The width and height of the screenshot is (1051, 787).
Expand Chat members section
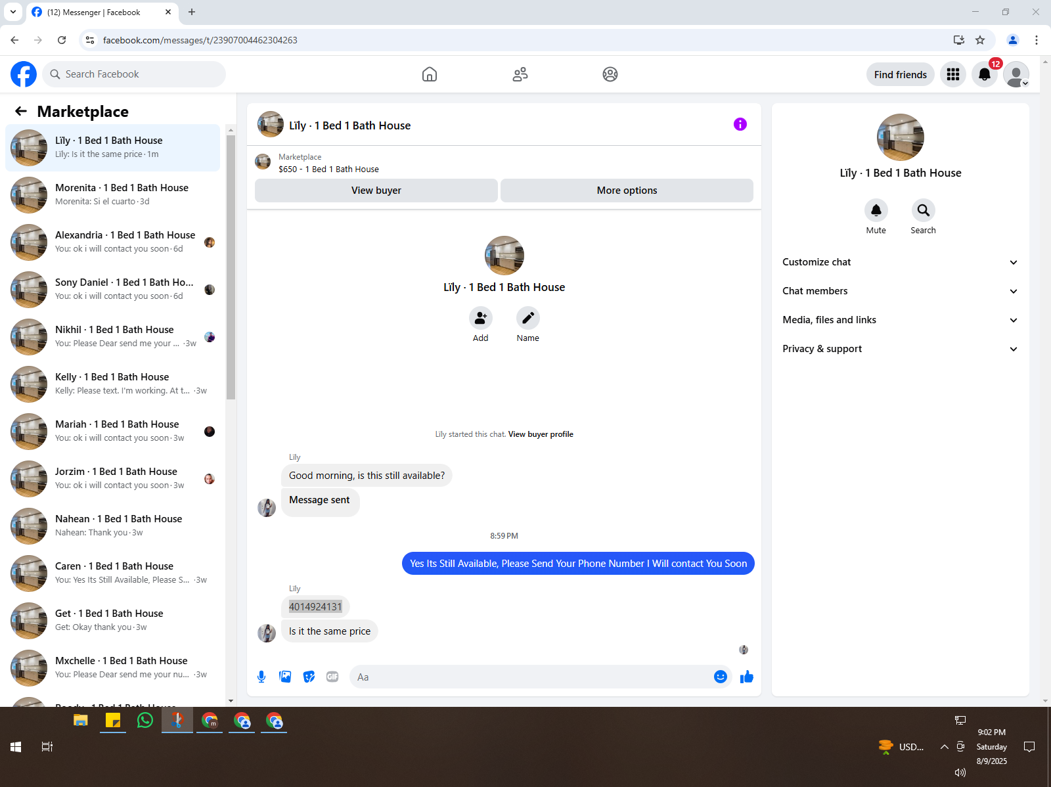(x=900, y=291)
